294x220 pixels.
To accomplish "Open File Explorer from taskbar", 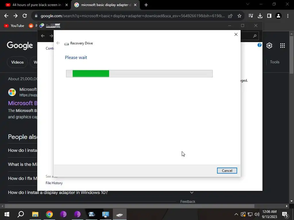I will pos(35,214).
